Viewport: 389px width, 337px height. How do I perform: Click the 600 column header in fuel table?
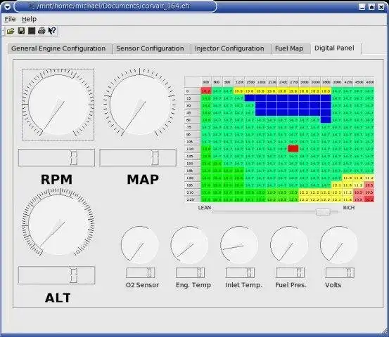point(217,82)
